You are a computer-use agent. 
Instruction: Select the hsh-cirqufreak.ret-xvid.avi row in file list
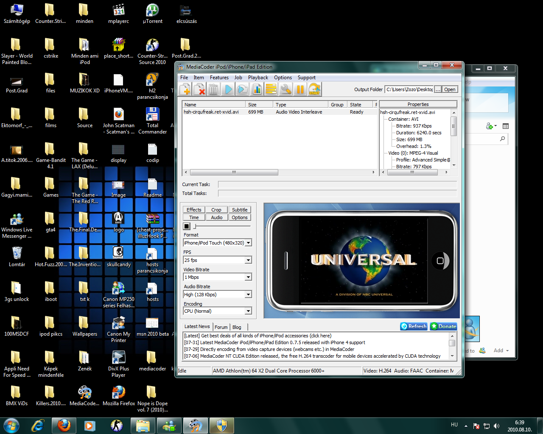click(280, 112)
